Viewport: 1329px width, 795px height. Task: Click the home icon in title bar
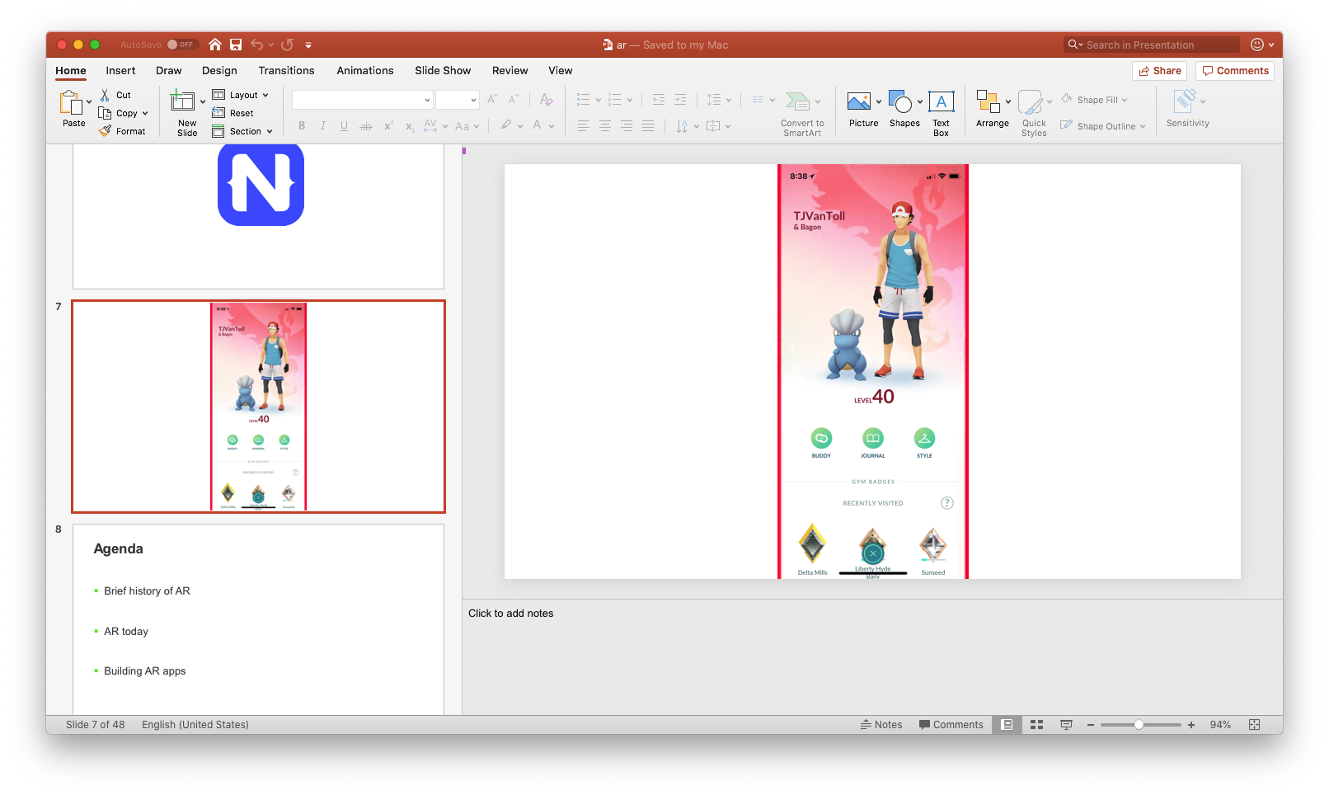[214, 45]
